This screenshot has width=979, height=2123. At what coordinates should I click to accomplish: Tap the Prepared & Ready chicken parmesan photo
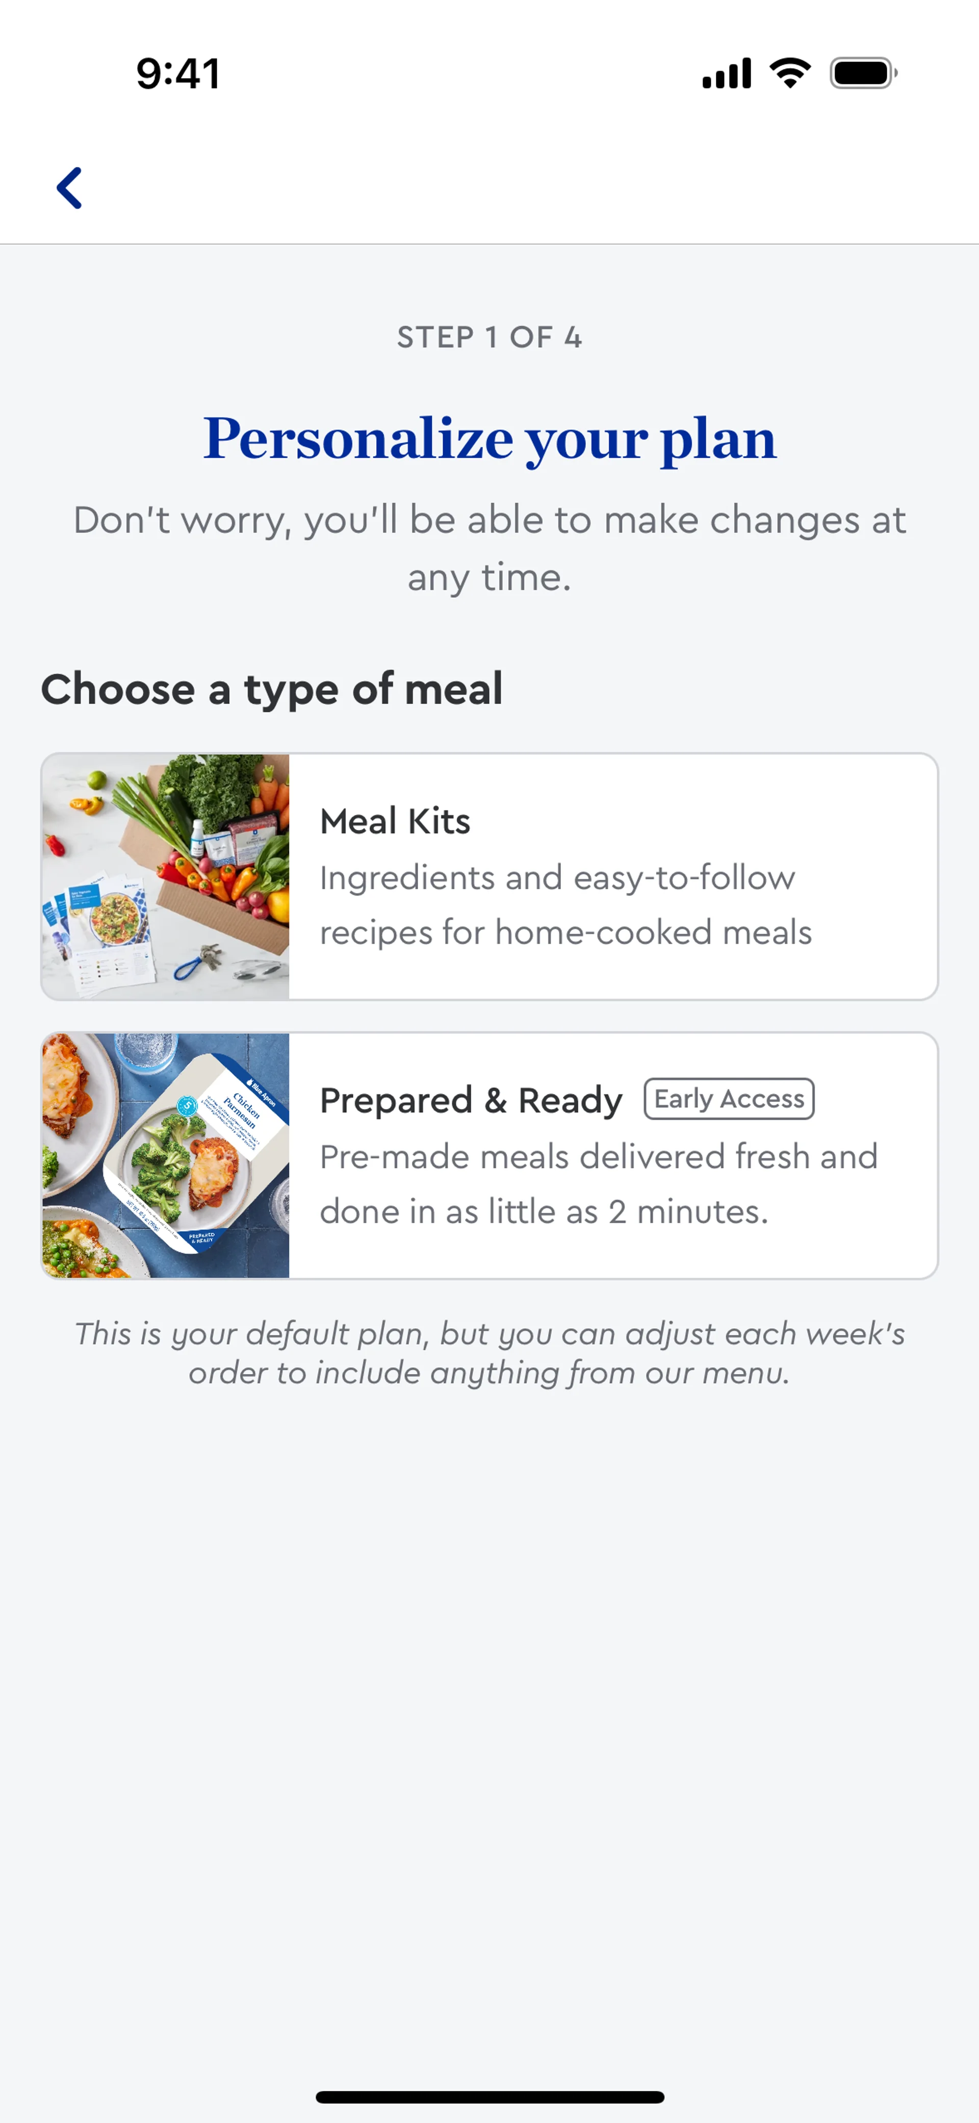click(x=166, y=1155)
